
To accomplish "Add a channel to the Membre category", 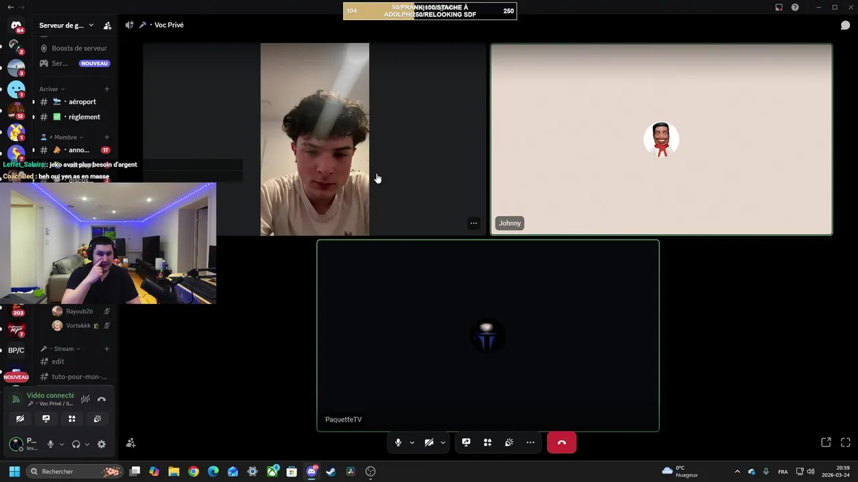I will tap(107, 137).
